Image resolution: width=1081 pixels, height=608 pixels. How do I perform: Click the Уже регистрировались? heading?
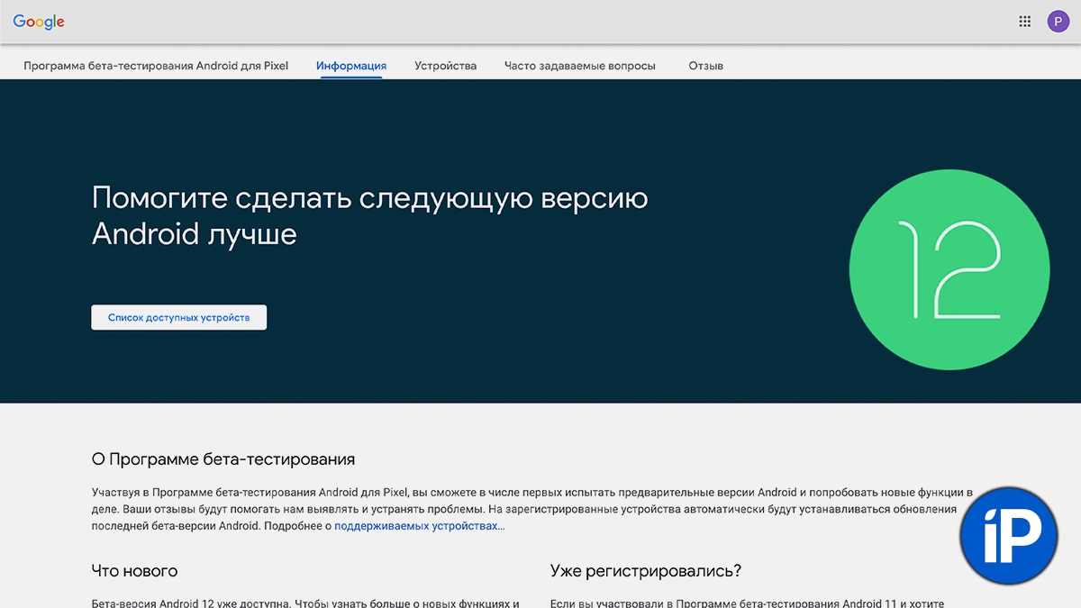coord(645,571)
